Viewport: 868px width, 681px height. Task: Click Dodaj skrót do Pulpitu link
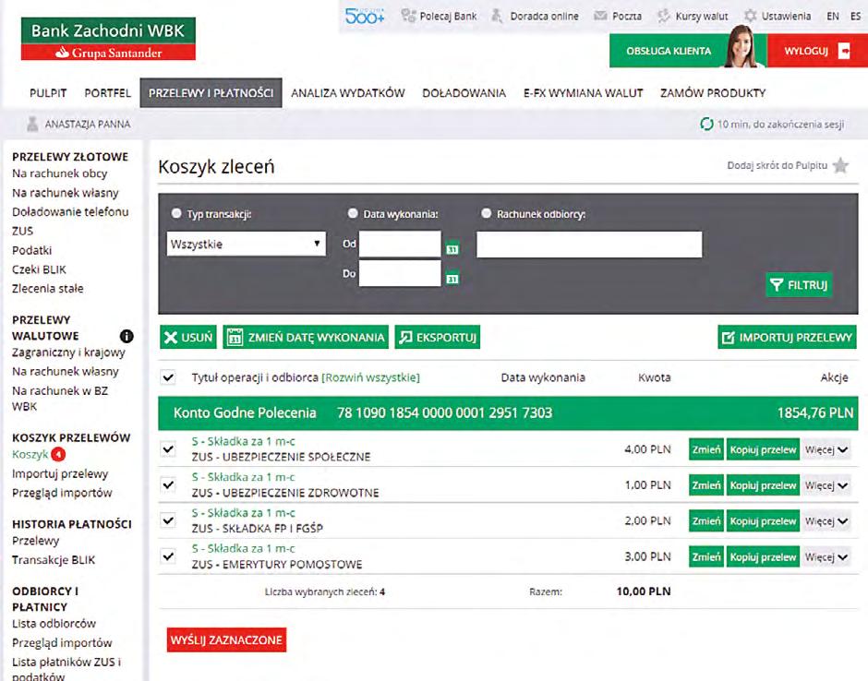pos(778,165)
